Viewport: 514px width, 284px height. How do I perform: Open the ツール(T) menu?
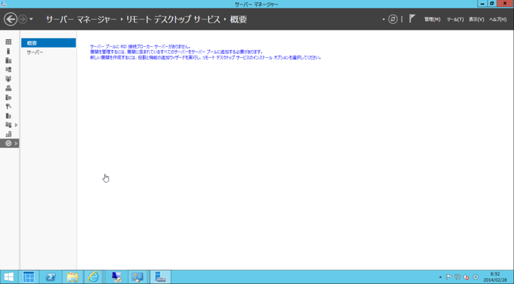pos(456,19)
